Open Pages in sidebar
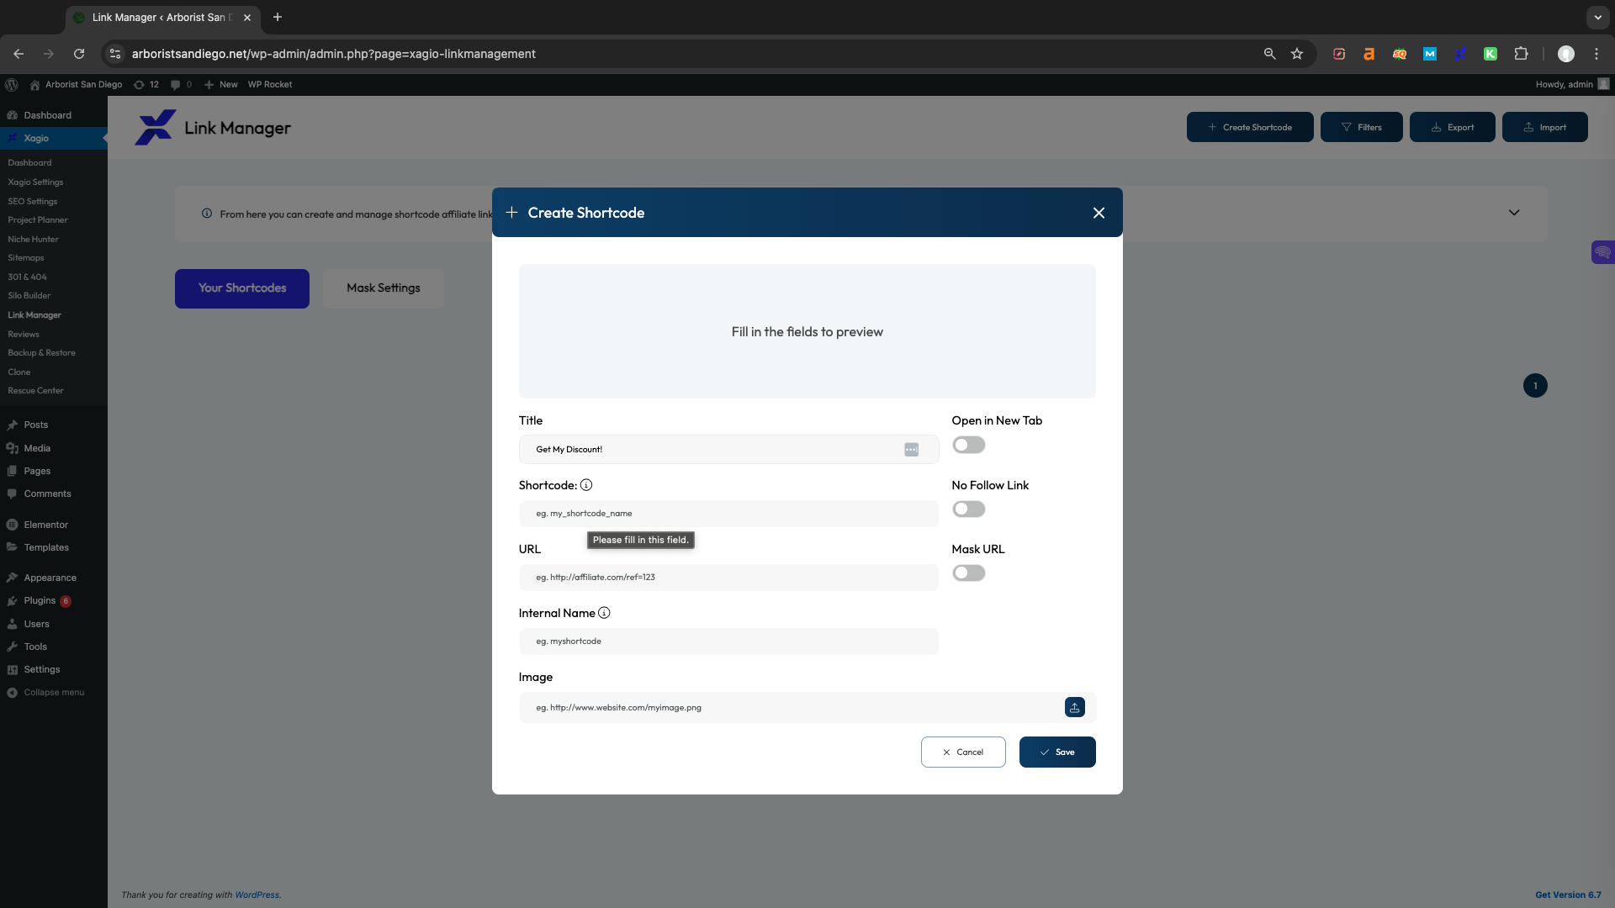The height and width of the screenshot is (908, 1615). tap(37, 471)
